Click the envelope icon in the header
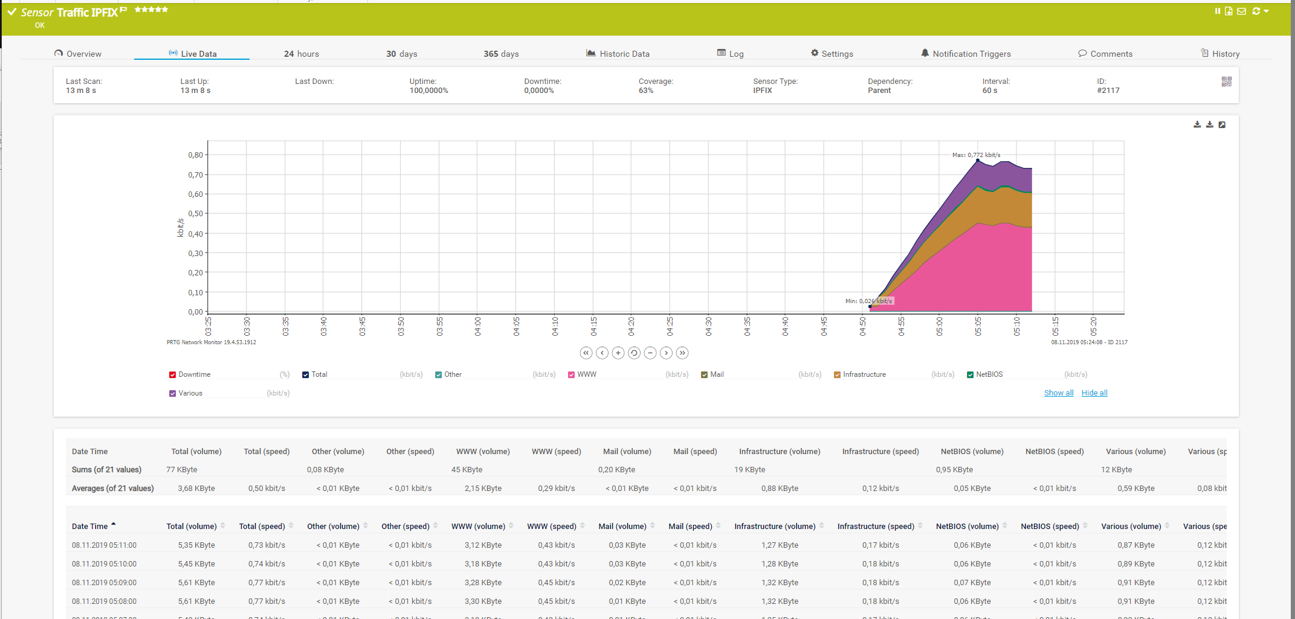 [x=1241, y=11]
